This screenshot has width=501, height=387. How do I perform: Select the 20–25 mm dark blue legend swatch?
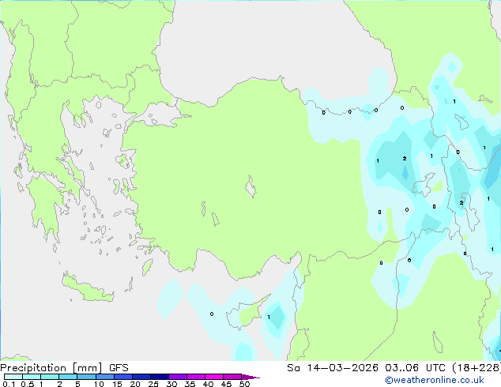tap(141, 377)
